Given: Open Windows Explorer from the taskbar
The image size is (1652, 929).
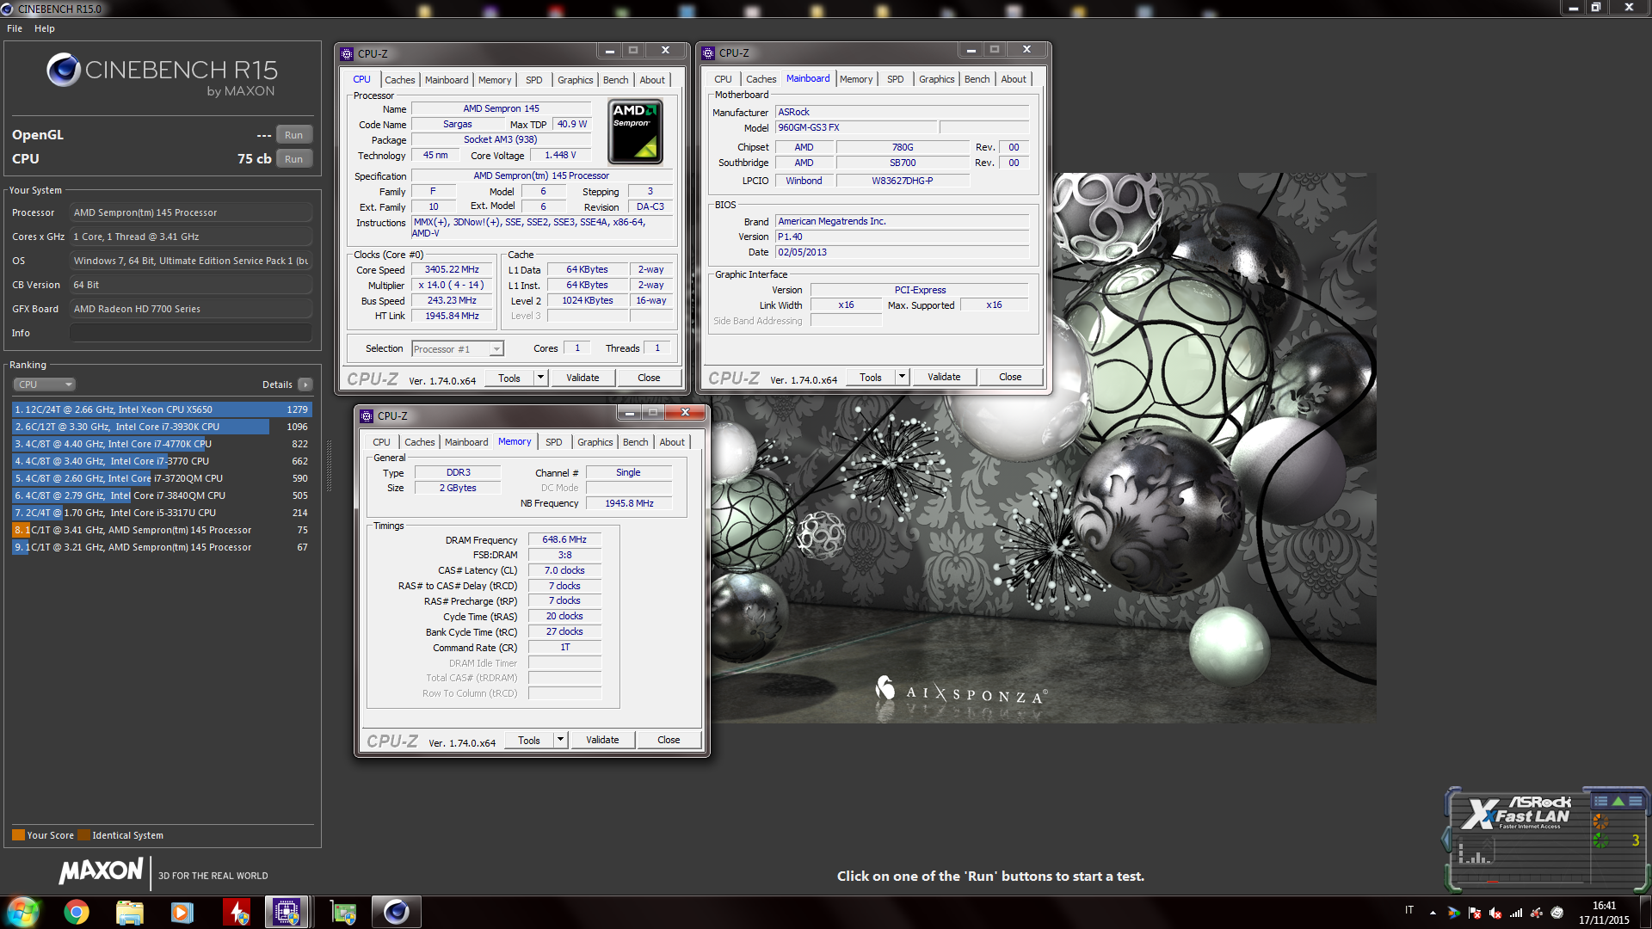Looking at the screenshot, I should click(129, 912).
